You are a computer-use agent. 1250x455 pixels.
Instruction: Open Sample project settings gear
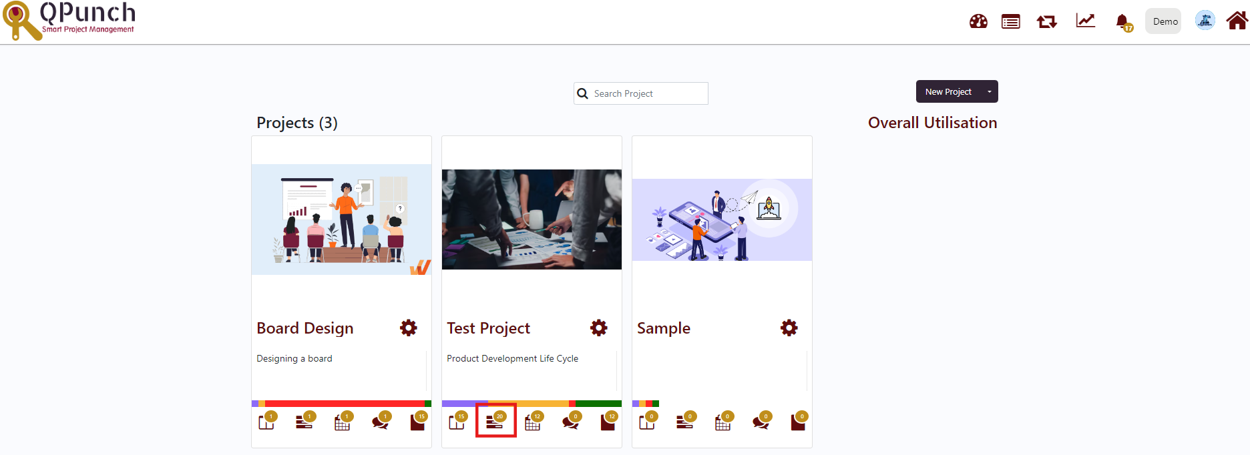coord(789,328)
